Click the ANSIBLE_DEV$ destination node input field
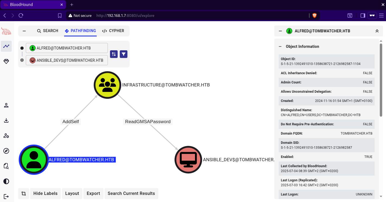 tap(67, 60)
